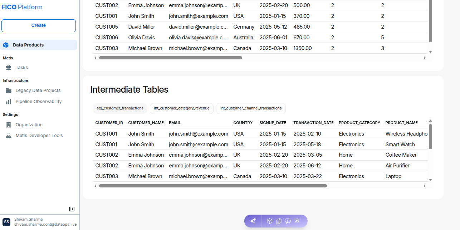460x230 pixels.
Task: Click the shivam.sharma.cont@dataops.live email
Action: [45, 225]
